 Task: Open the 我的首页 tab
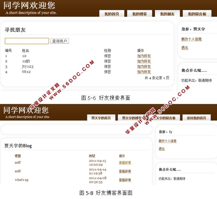[112, 14]
